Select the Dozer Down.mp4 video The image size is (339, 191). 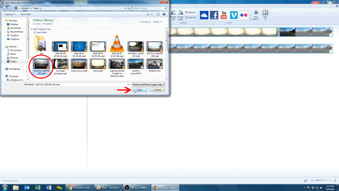(79, 65)
